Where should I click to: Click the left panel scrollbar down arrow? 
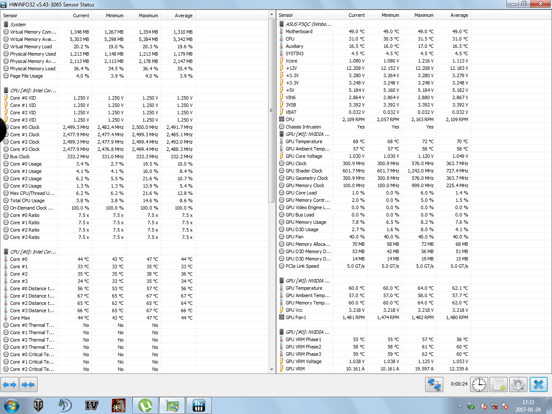272,370
